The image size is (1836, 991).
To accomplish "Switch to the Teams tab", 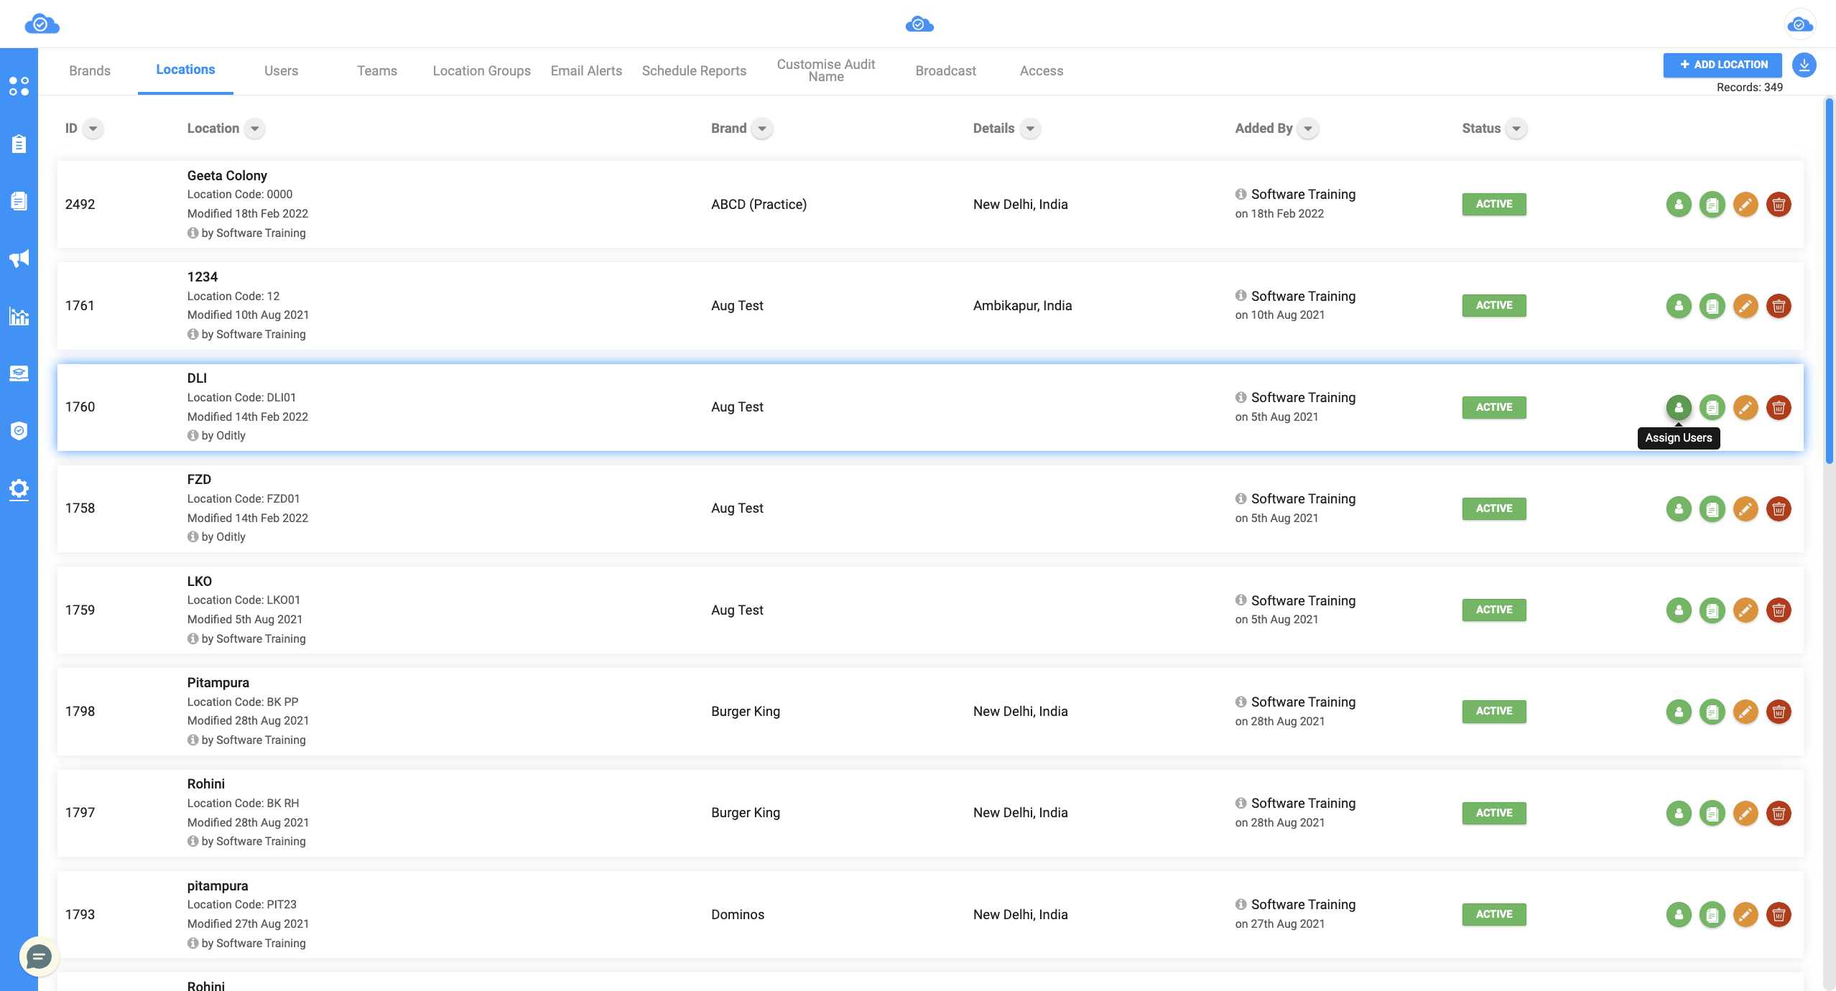I will [377, 70].
